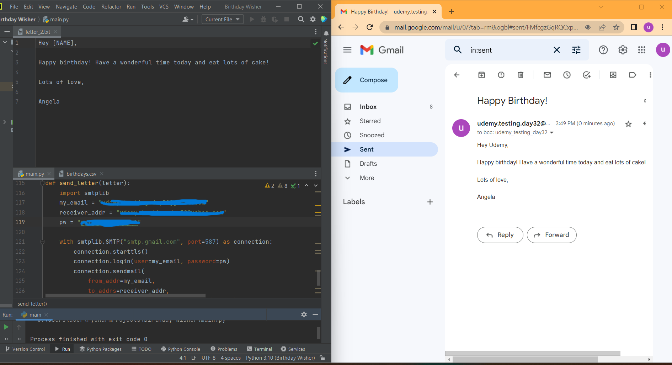Close the main run tab
Screen dimensions: 672x365
point(46,315)
